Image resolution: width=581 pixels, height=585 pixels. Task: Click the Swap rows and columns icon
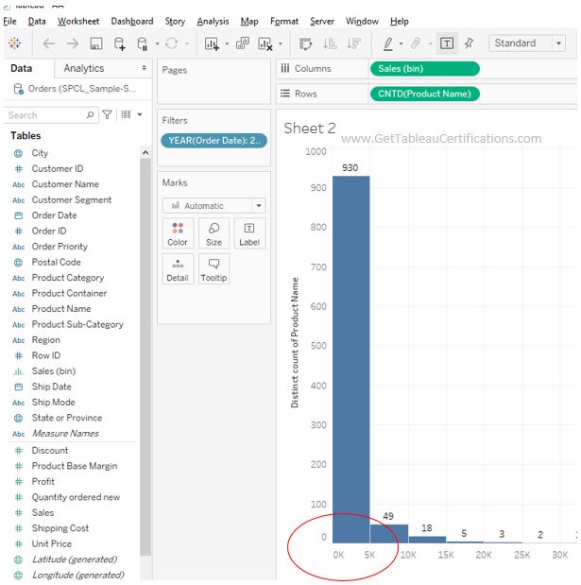tap(305, 43)
